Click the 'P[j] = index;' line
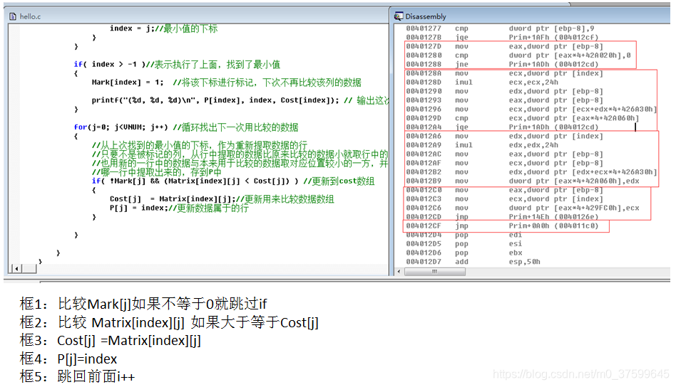This screenshot has height=387, width=676. point(179,208)
